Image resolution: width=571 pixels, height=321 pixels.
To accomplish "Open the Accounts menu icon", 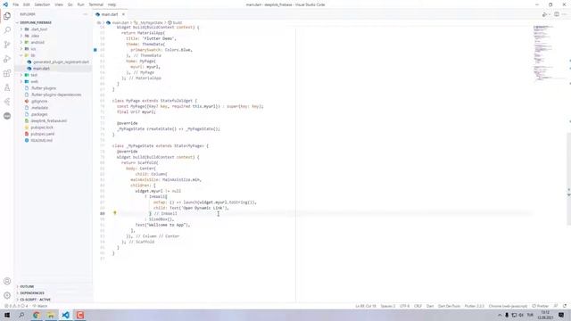I will (x=7, y=281).
